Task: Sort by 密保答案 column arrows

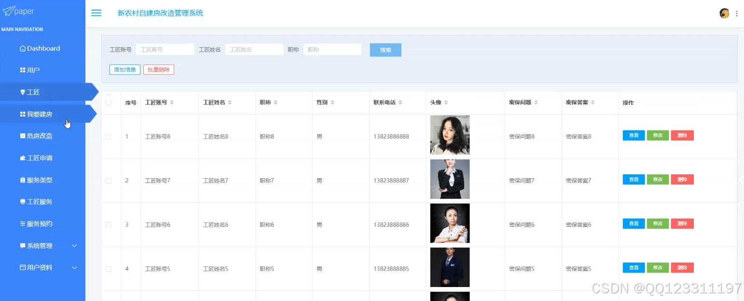Action: 593,103
